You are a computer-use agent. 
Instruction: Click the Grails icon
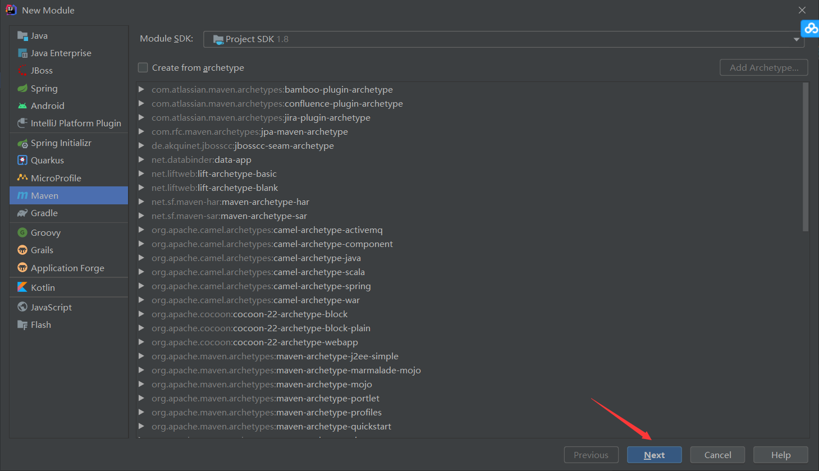click(22, 250)
